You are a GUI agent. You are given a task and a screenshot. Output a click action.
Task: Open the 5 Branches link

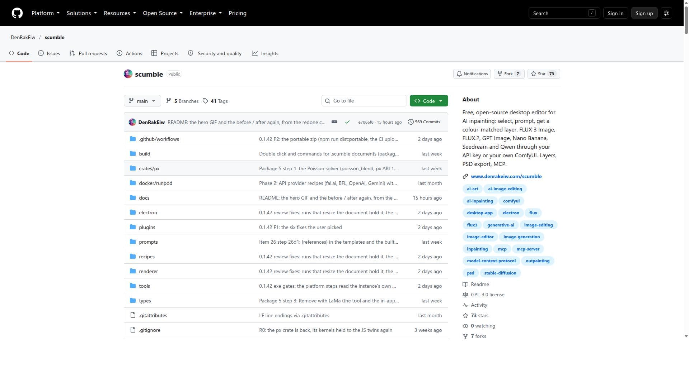coord(183,101)
